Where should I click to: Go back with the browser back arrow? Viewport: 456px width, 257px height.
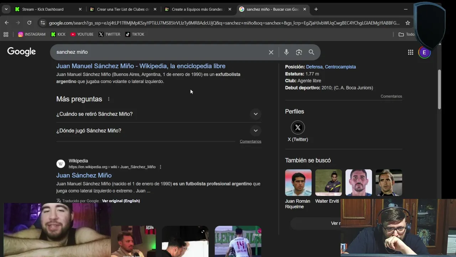(x=6, y=23)
